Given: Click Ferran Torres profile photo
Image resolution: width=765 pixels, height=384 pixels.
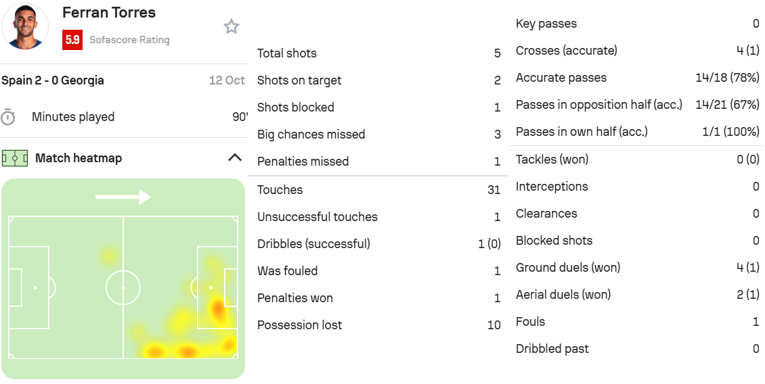Looking at the screenshot, I should (26, 26).
